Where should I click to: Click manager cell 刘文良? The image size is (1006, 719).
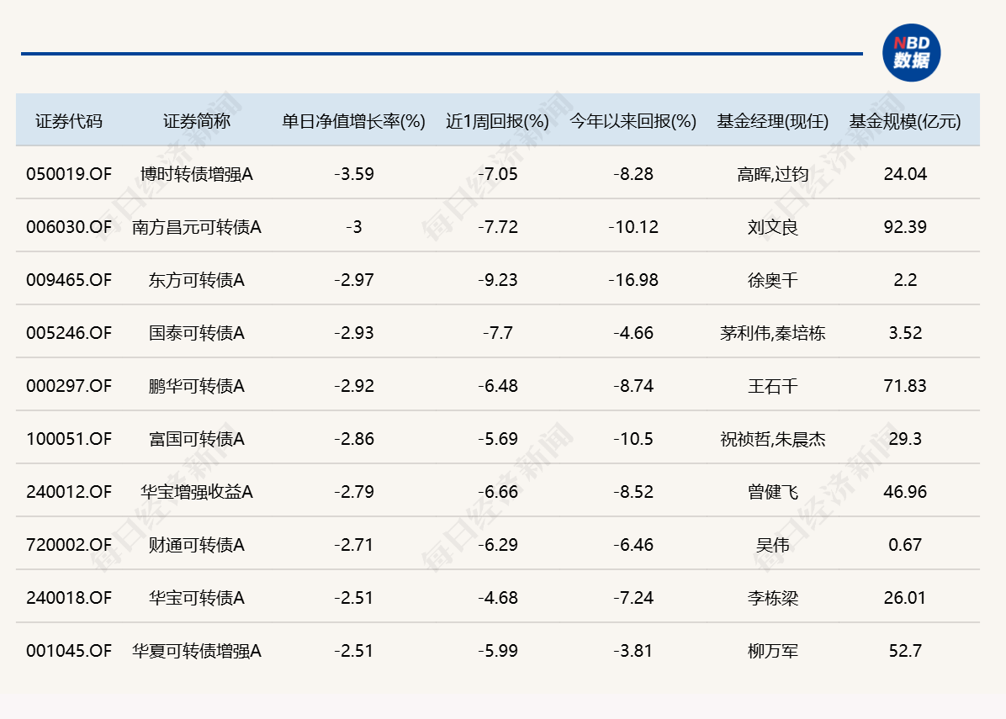(772, 227)
